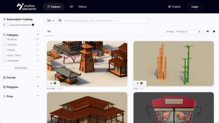
Task: Open the Sort By Trending dropdown
Action: coord(188,32)
